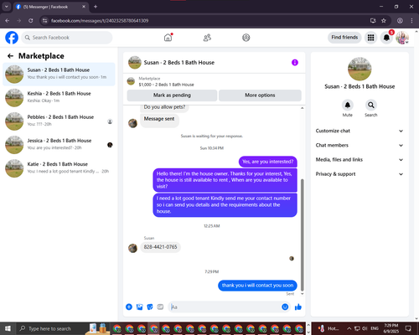The image size is (419, 335).
Task: Go back in the browser
Action: [x=8, y=21]
